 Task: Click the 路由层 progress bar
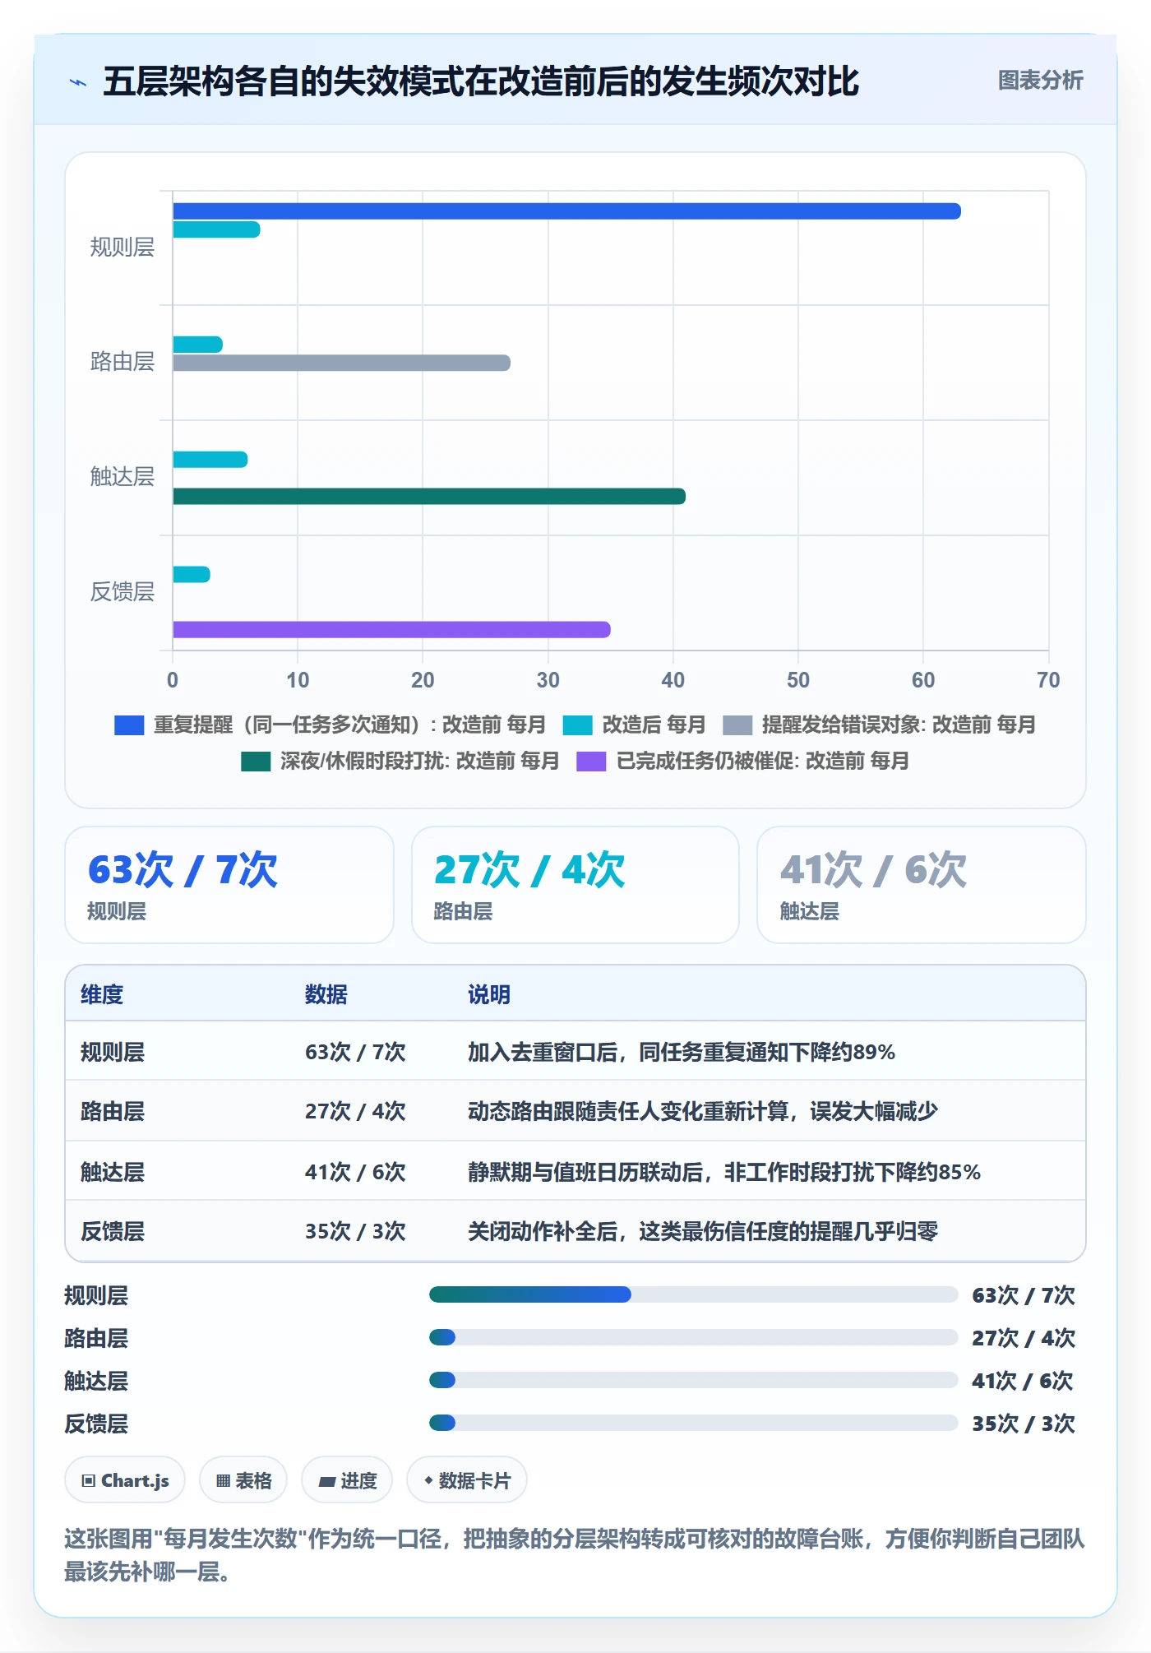click(693, 1338)
